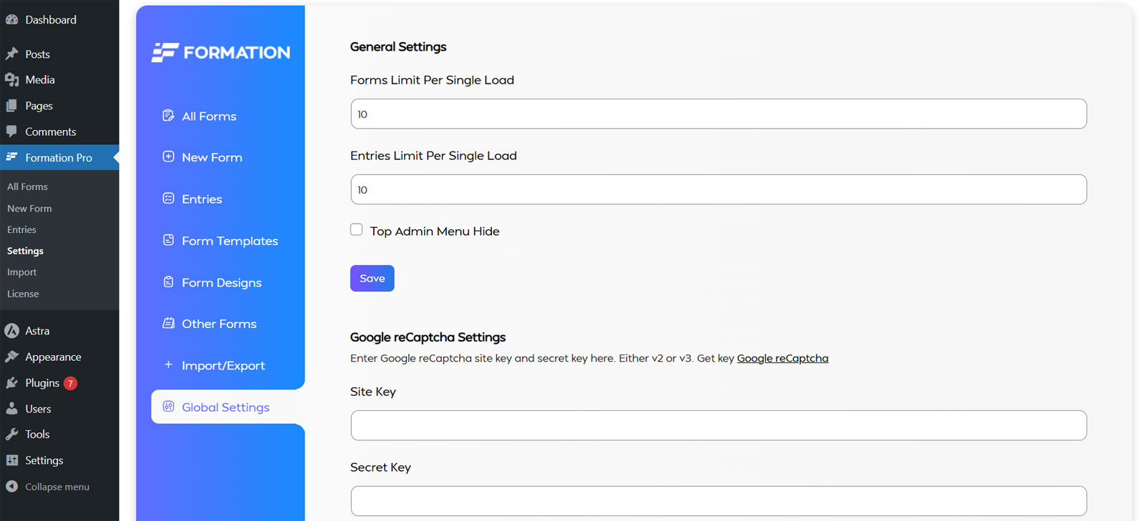The width and height of the screenshot is (1144, 521).
Task: Click the WordPress Settings sliders icon
Action: (12, 460)
